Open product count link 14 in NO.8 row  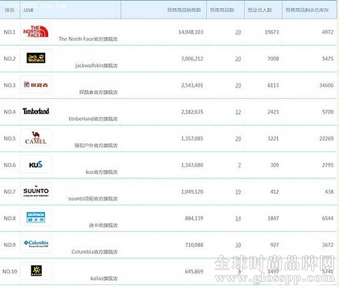click(x=238, y=218)
